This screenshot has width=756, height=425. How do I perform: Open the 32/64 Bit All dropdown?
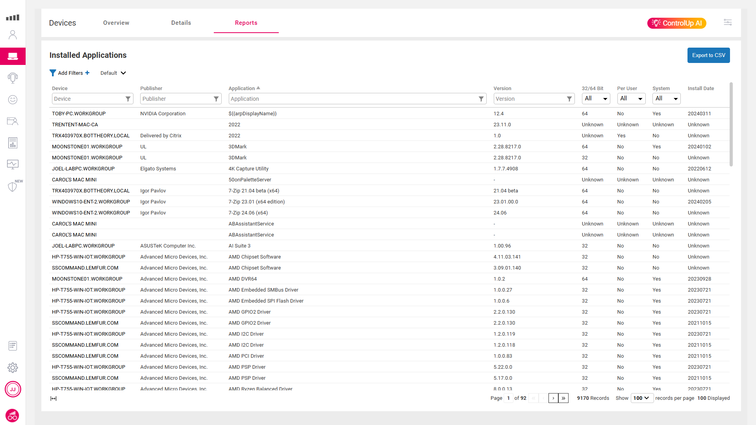[x=596, y=98]
